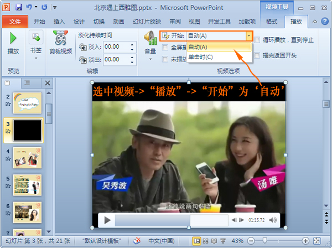Open the Volume speaker menu

pos(151,38)
